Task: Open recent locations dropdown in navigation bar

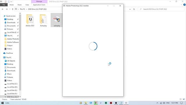Action: (10, 9)
